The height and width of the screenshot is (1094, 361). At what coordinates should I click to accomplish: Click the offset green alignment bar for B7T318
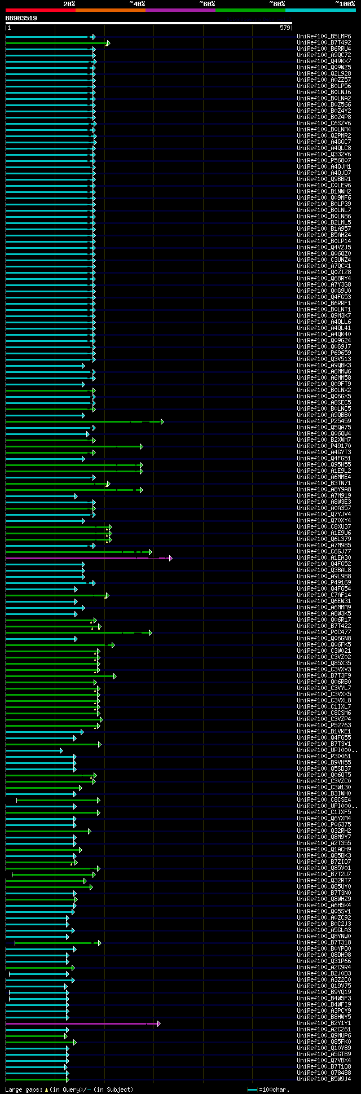(x=58, y=943)
